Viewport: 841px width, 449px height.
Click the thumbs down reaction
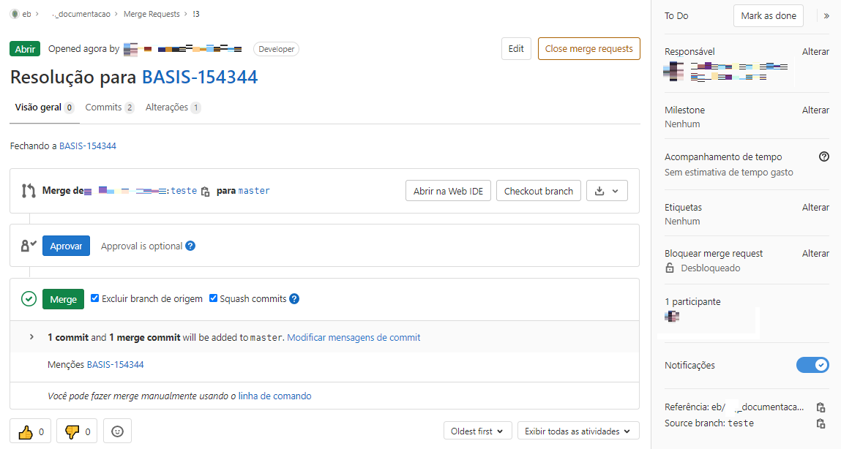pyautogui.click(x=72, y=431)
